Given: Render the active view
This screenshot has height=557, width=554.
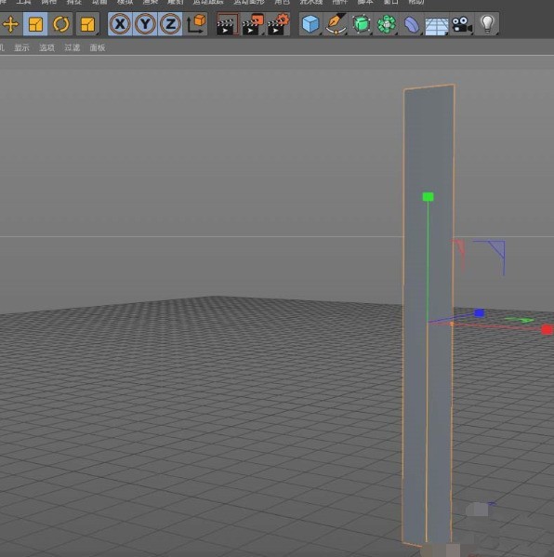Looking at the screenshot, I should 228,24.
